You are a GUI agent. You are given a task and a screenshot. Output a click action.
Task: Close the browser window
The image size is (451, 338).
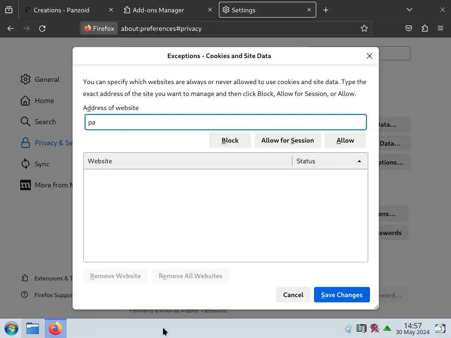(442, 10)
